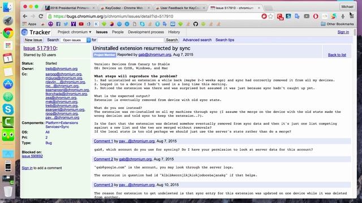This screenshot has width=362, height=203.
Task: Click Sign in to add a comment link
Action: [x=27, y=168]
